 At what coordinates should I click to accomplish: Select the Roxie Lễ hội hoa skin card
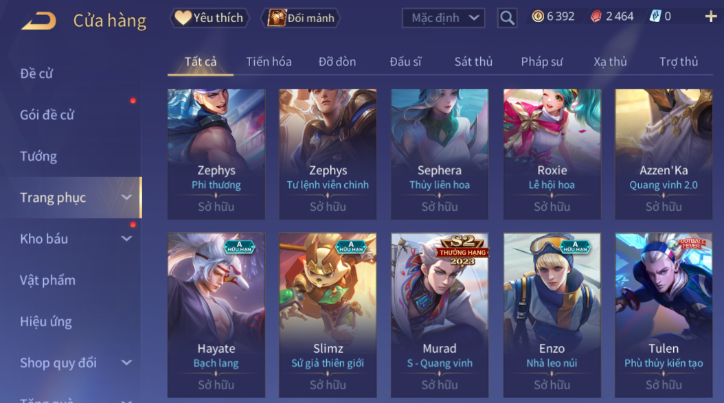pos(552,154)
